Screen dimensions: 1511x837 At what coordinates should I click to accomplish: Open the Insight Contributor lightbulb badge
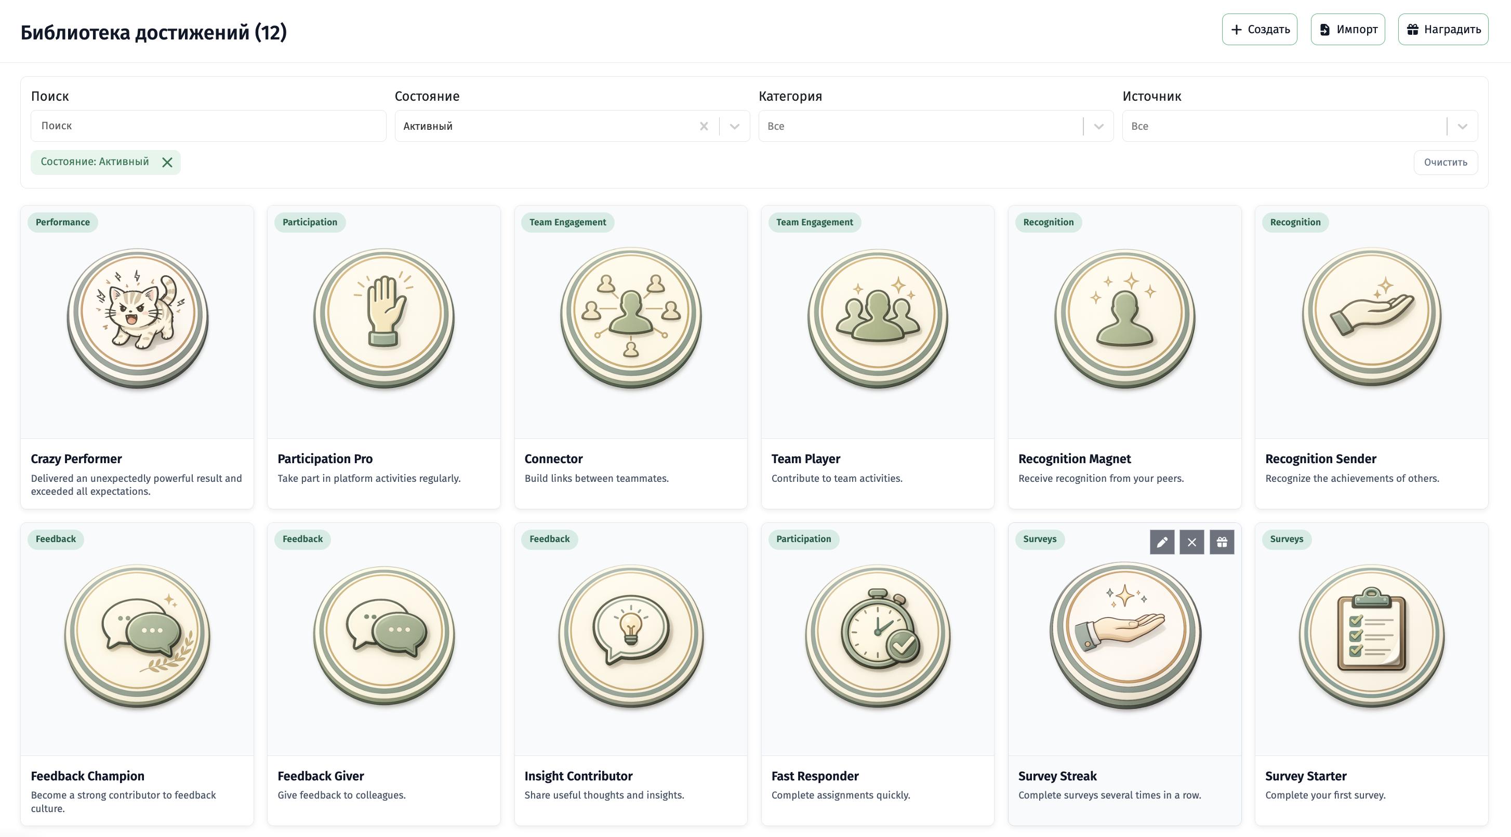pyautogui.click(x=631, y=636)
